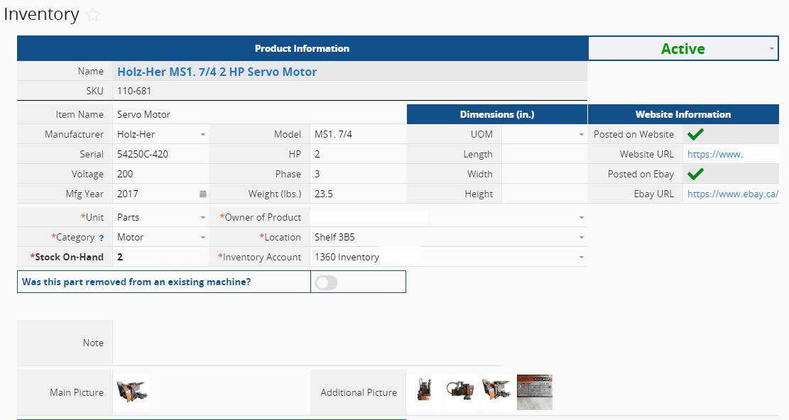Edit the Stock On-Hand quantity field
This screenshot has height=420, width=789.
tap(160, 257)
